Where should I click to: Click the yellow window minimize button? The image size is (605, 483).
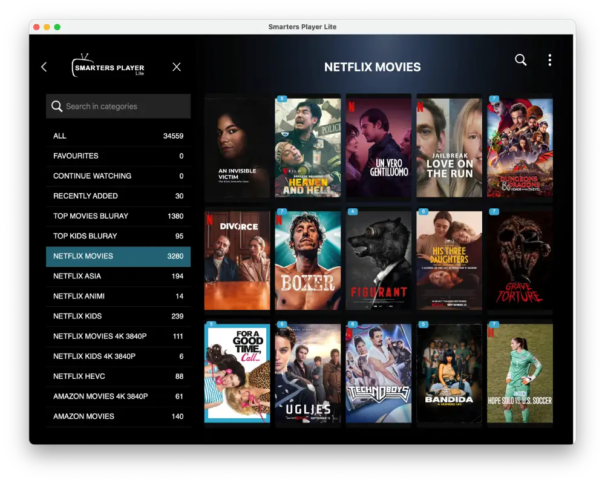[x=47, y=27]
